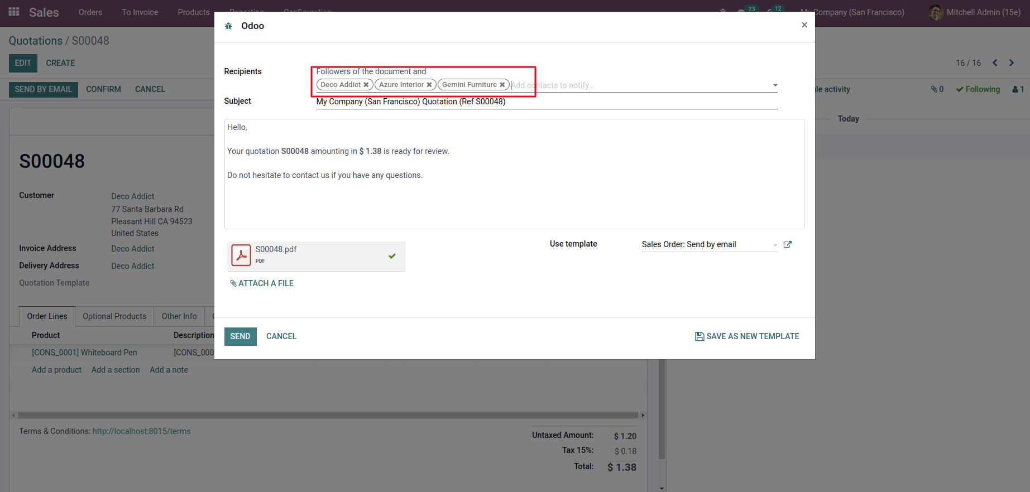Open the apps grid menu icon
The width and height of the screenshot is (1030, 492).
[14, 12]
